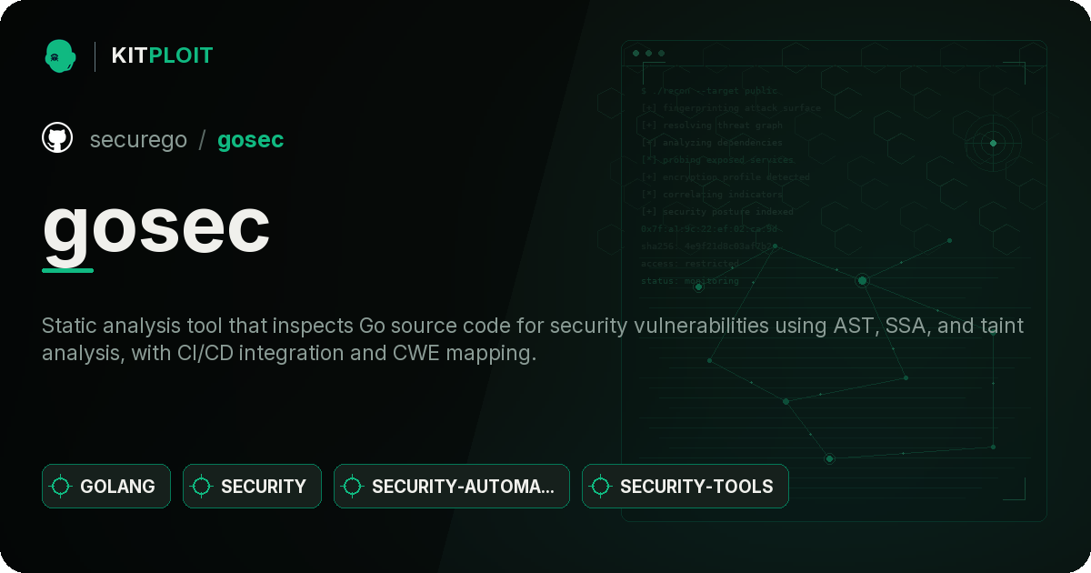Image resolution: width=1091 pixels, height=573 pixels.
Task: Open the green gosec repository link
Action: coord(250,139)
